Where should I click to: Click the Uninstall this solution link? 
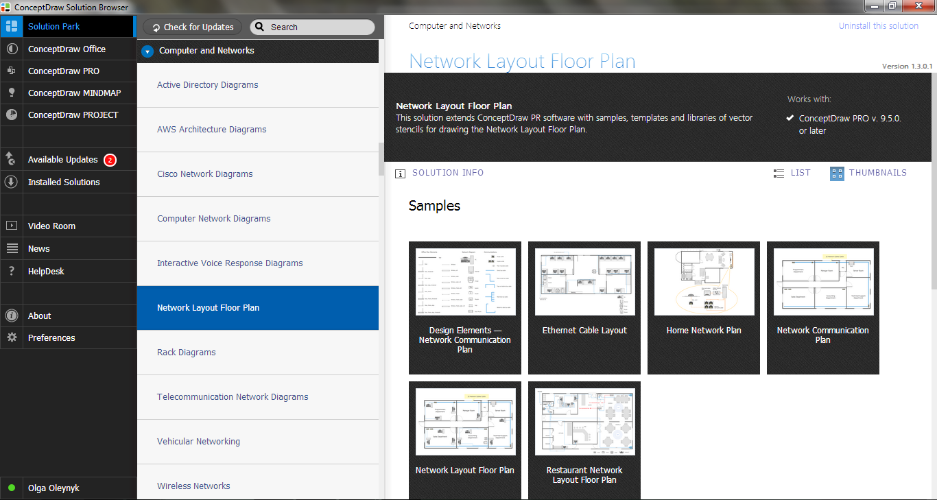point(879,26)
